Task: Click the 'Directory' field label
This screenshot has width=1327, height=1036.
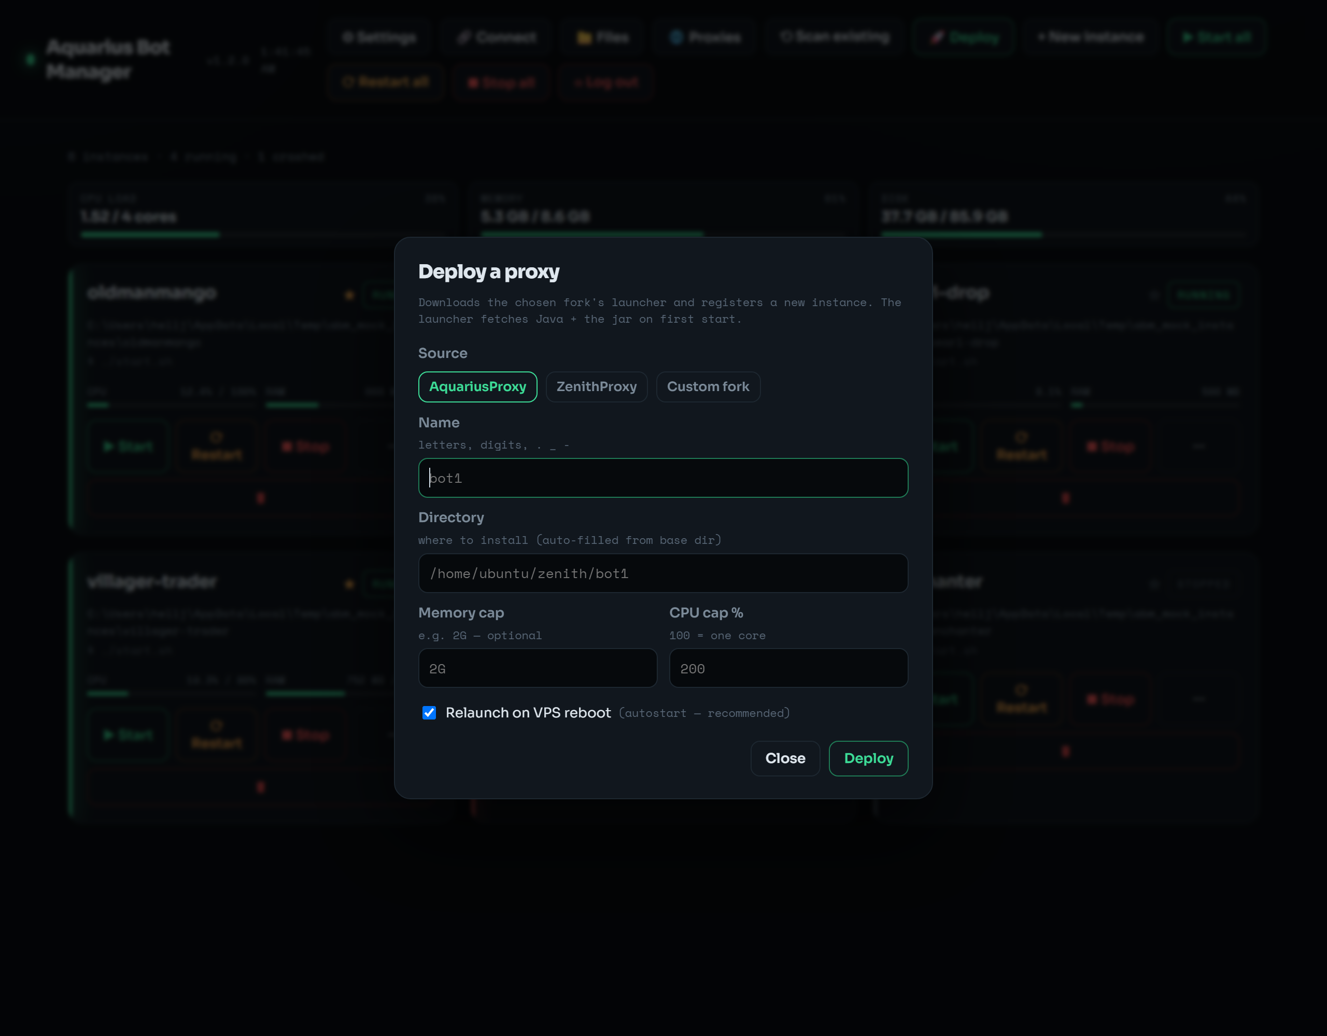Action: [451, 518]
